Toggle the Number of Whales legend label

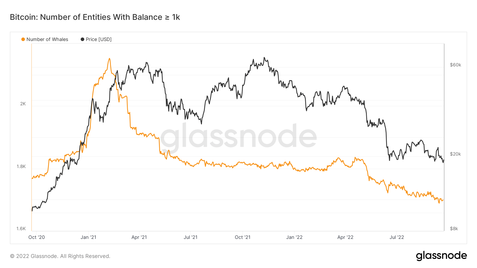[x=47, y=39]
